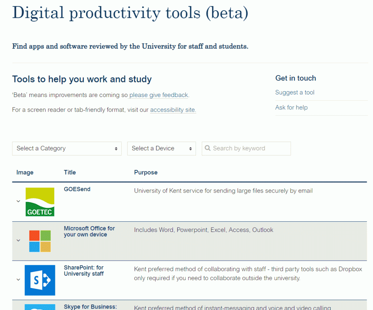Click the Image column header

coord(25,173)
